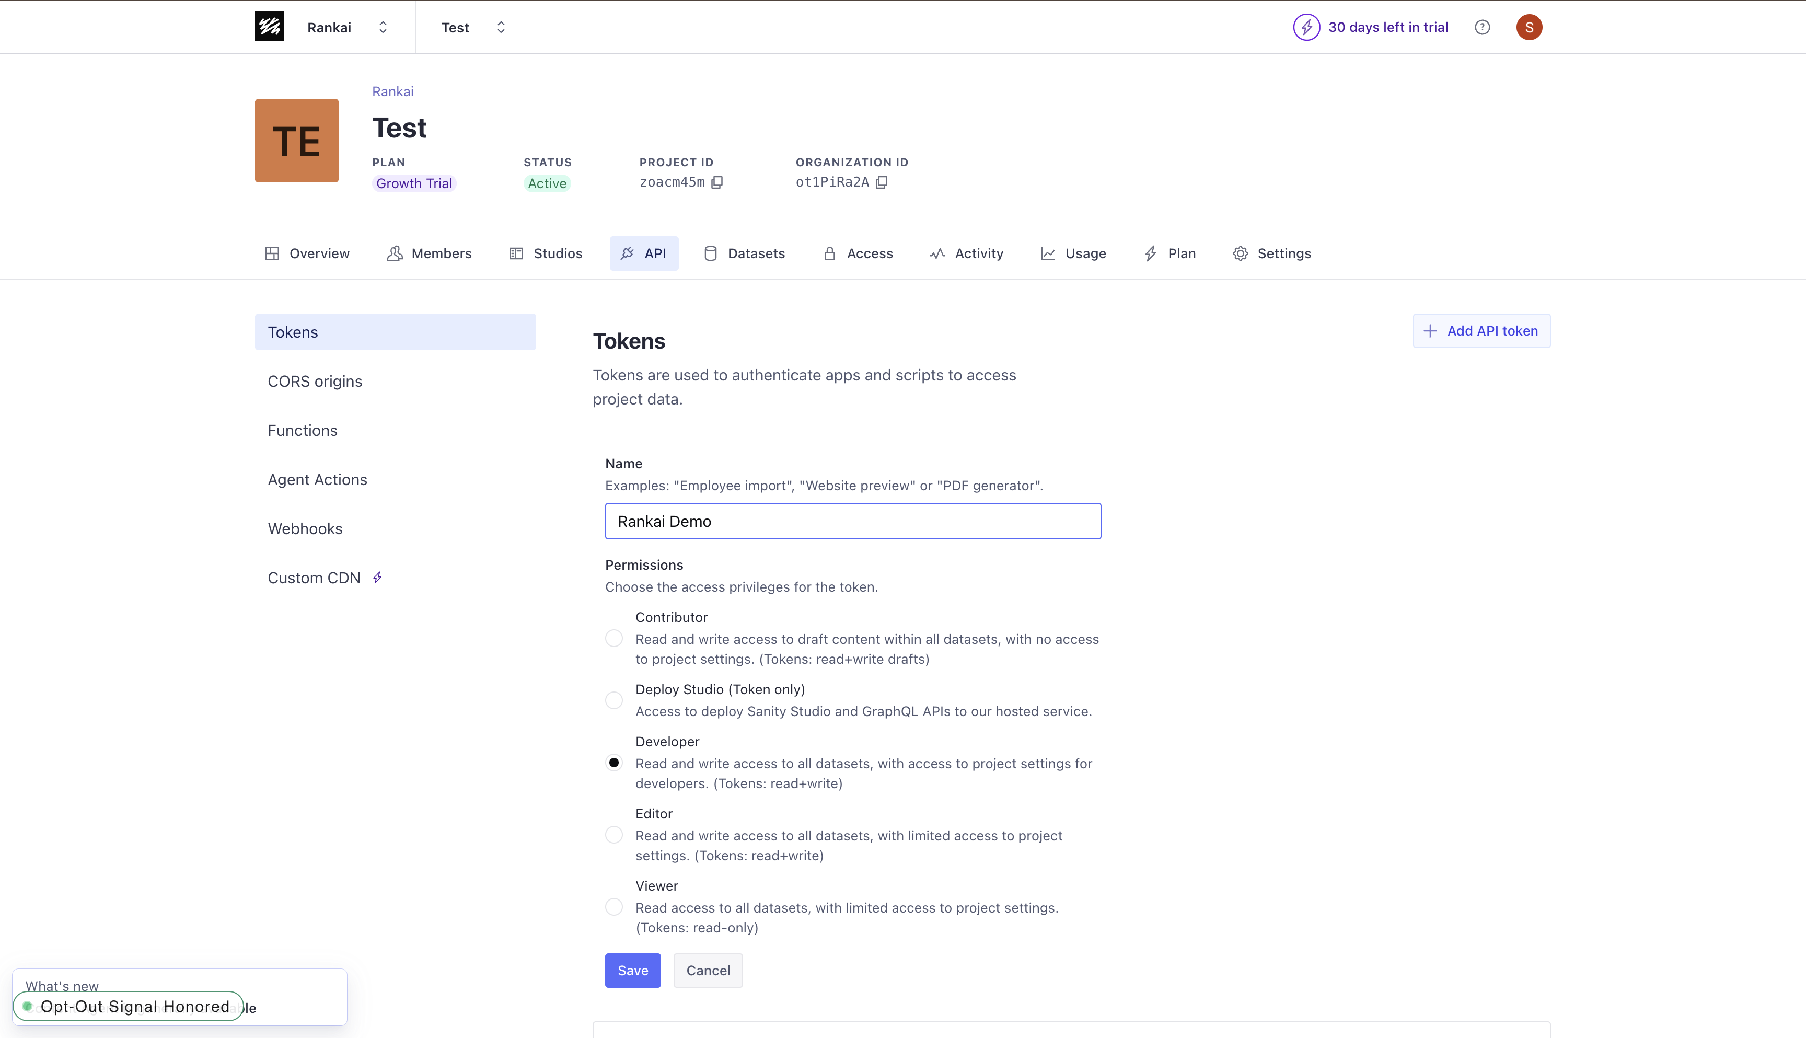Image resolution: width=1806 pixels, height=1038 pixels.
Task: Click the lightning icon next to Custom CDN
Action: (x=378, y=578)
